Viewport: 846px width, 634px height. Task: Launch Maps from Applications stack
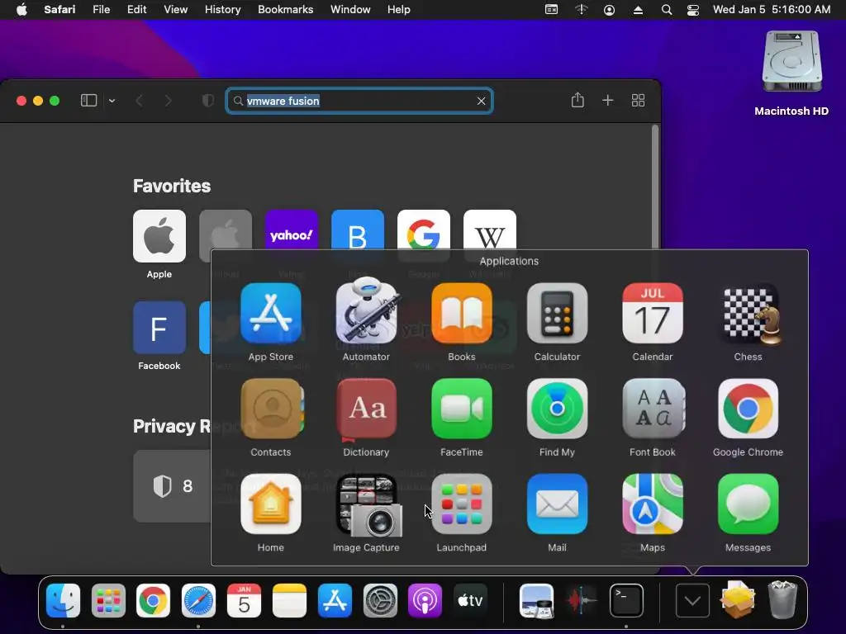point(653,504)
